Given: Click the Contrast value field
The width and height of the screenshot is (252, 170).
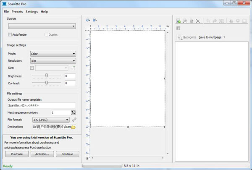Looking at the screenshot, I should [x=70, y=83].
